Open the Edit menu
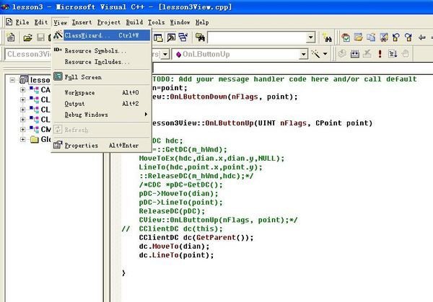Viewport: 433px width, 302px height. (x=41, y=22)
